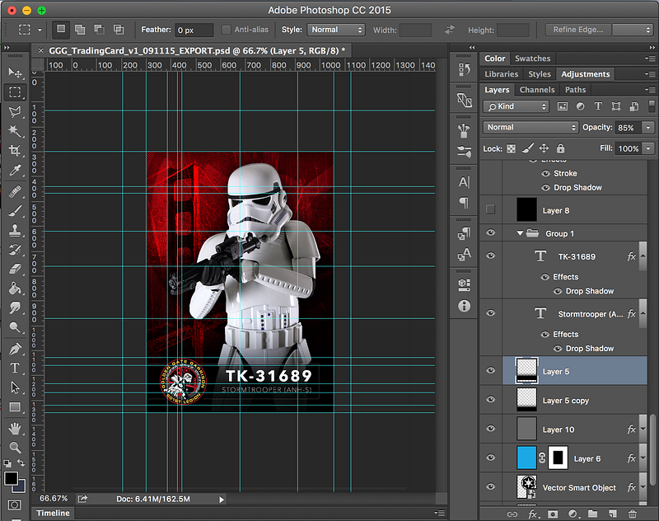
Task: Select the Crop tool
Action: [15, 150]
